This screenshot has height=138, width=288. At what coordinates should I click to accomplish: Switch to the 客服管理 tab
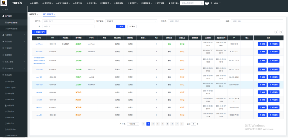tap(33, 14)
